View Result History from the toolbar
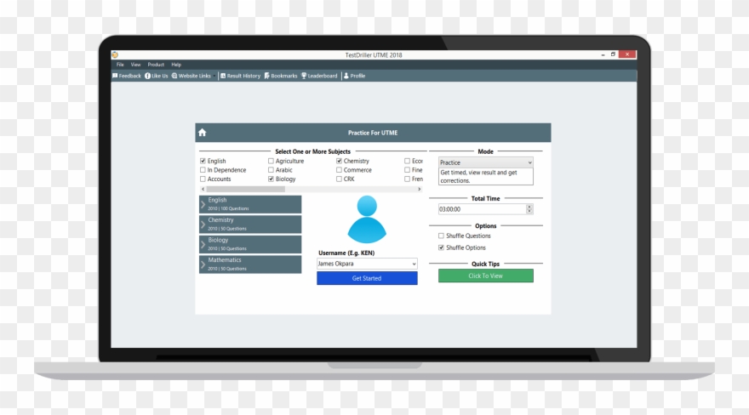The height and width of the screenshot is (415, 749). click(241, 76)
